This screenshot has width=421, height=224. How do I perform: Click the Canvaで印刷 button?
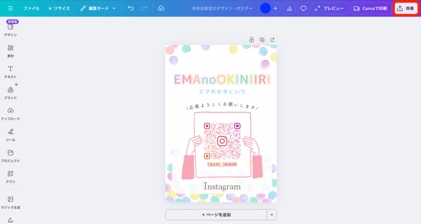[371, 8]
